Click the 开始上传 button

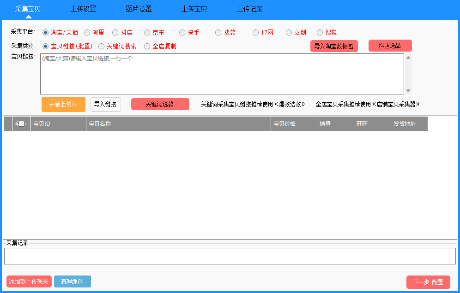point(63,105)
